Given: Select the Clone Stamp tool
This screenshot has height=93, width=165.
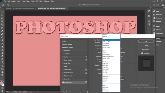Looking at the screenshot, I should coord(2,40).
